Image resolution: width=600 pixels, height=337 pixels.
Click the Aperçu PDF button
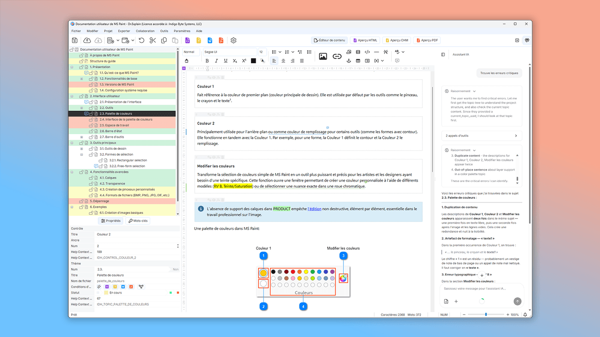(427, 41)
